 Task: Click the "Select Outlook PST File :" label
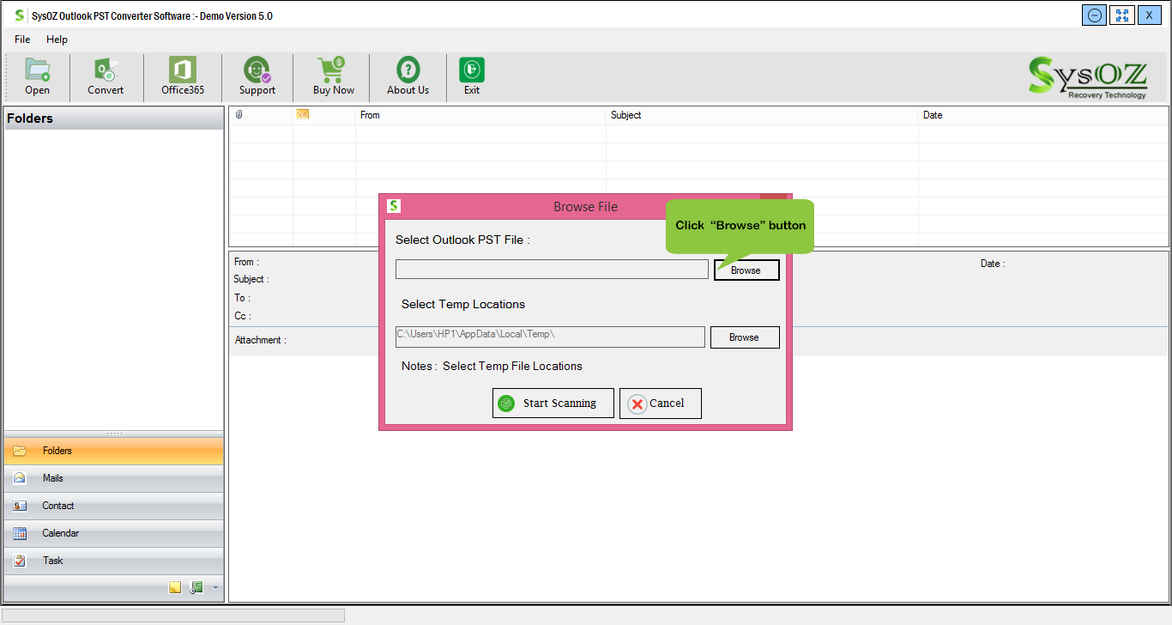point(462,240)
